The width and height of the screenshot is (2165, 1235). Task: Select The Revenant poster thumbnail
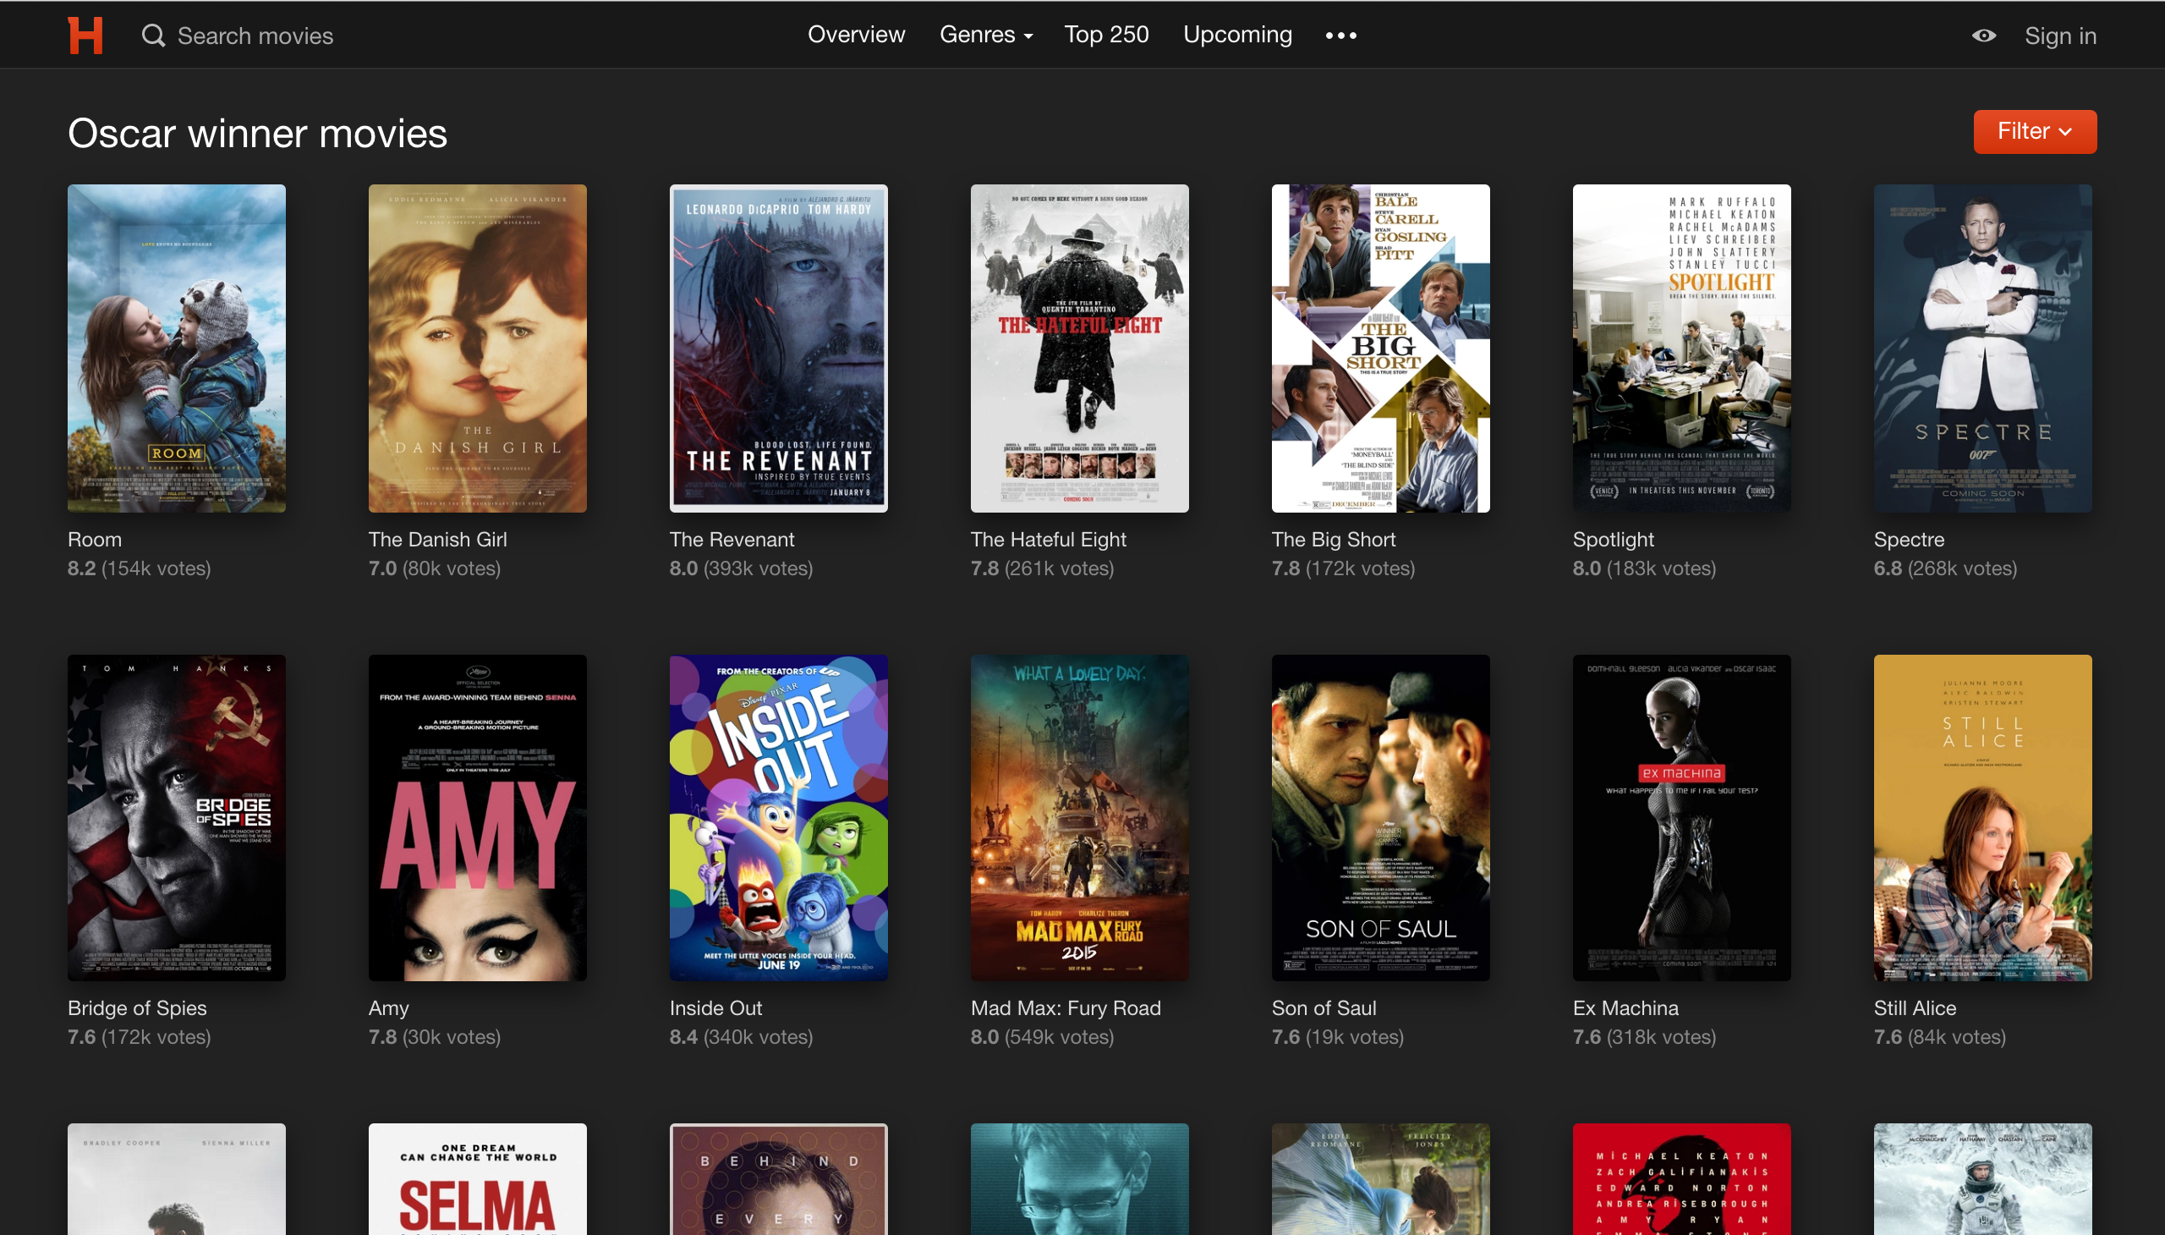pos(778,348)
